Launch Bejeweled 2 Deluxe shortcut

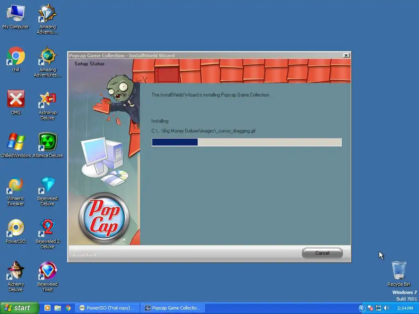point(47,234)
